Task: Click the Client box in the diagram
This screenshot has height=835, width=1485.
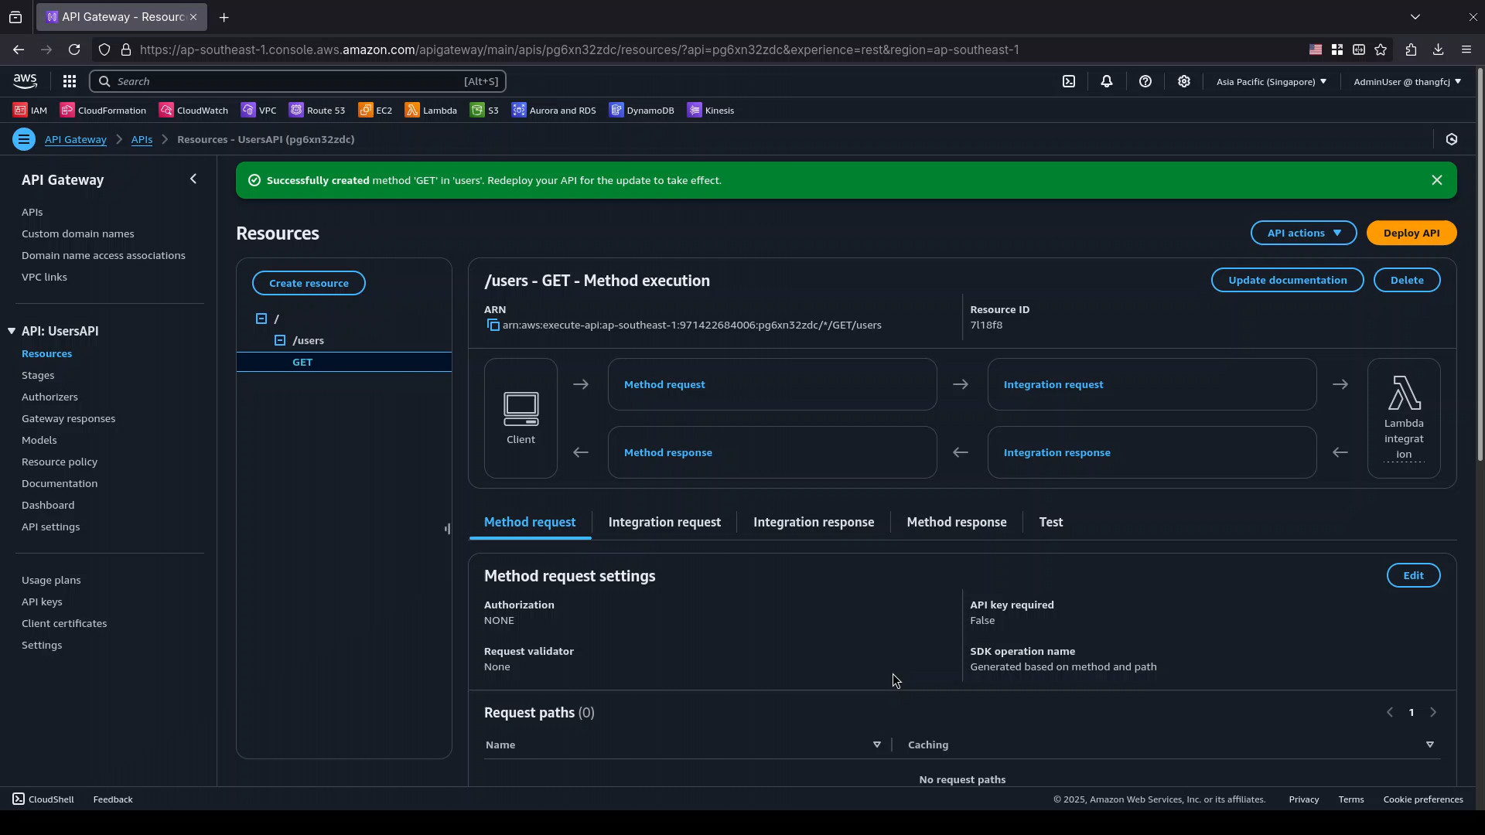Action: tap(521, 418)
